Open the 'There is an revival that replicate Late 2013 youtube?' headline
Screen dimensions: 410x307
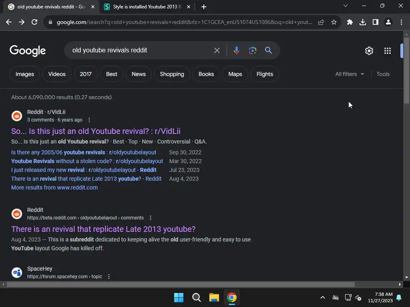tap(103, 229)
